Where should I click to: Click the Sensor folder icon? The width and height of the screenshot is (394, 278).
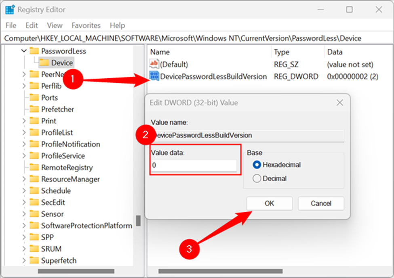click(34, 214)
